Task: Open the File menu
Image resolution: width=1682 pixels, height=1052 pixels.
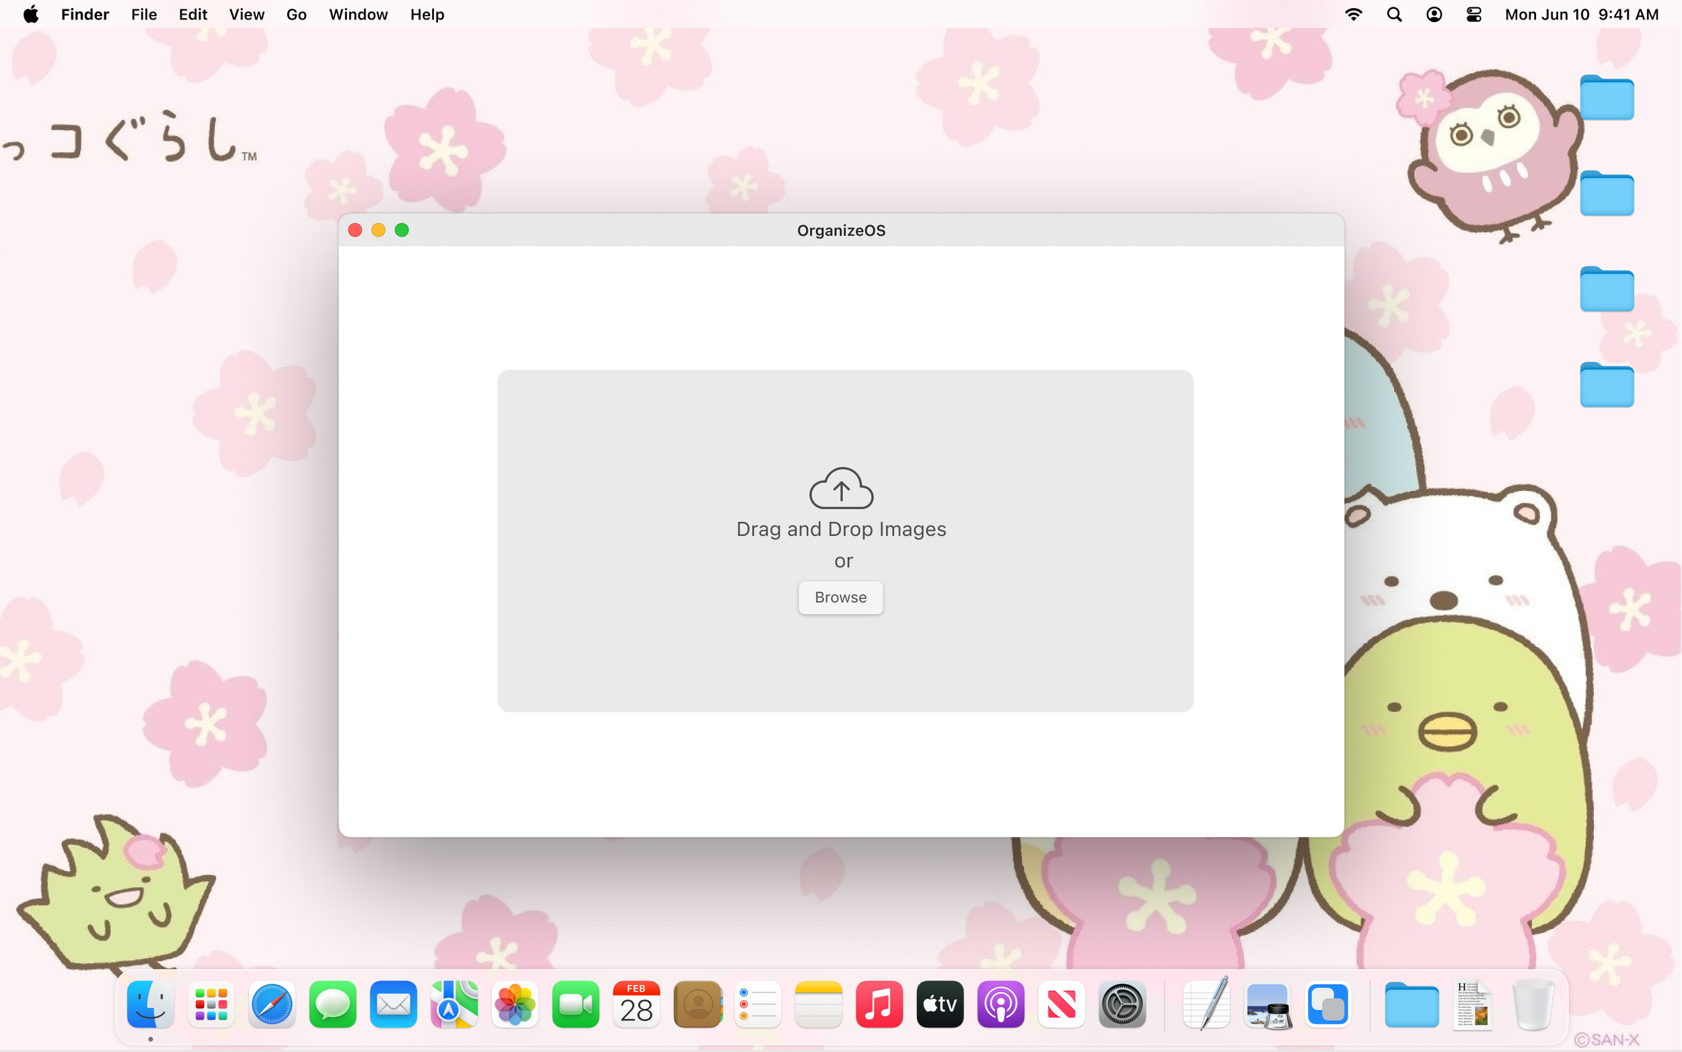Action: point(144,15)
